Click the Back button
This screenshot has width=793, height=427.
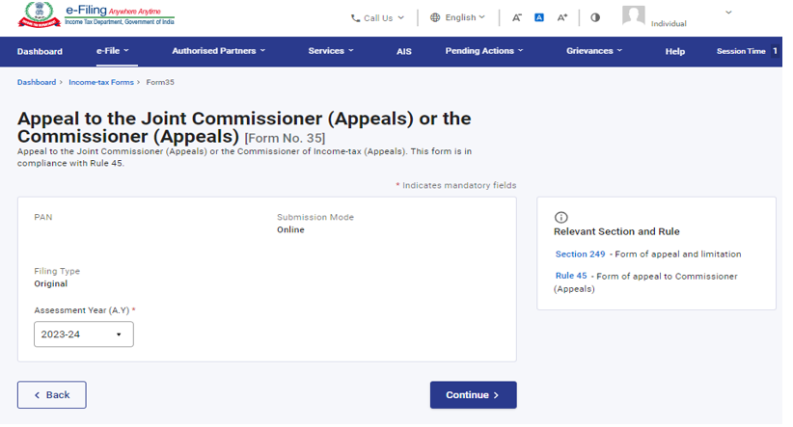[x=52, y=395]
